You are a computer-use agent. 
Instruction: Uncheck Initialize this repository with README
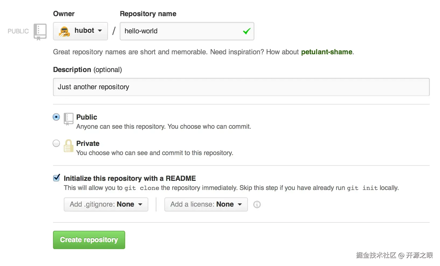(x=57, y=178)
